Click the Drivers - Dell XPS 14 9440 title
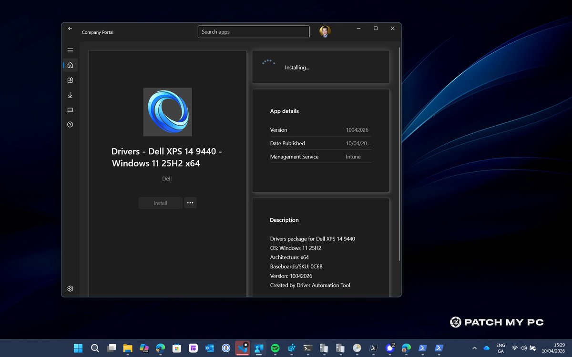The width and height of the screenshot is (572, 357). [167, 157]
